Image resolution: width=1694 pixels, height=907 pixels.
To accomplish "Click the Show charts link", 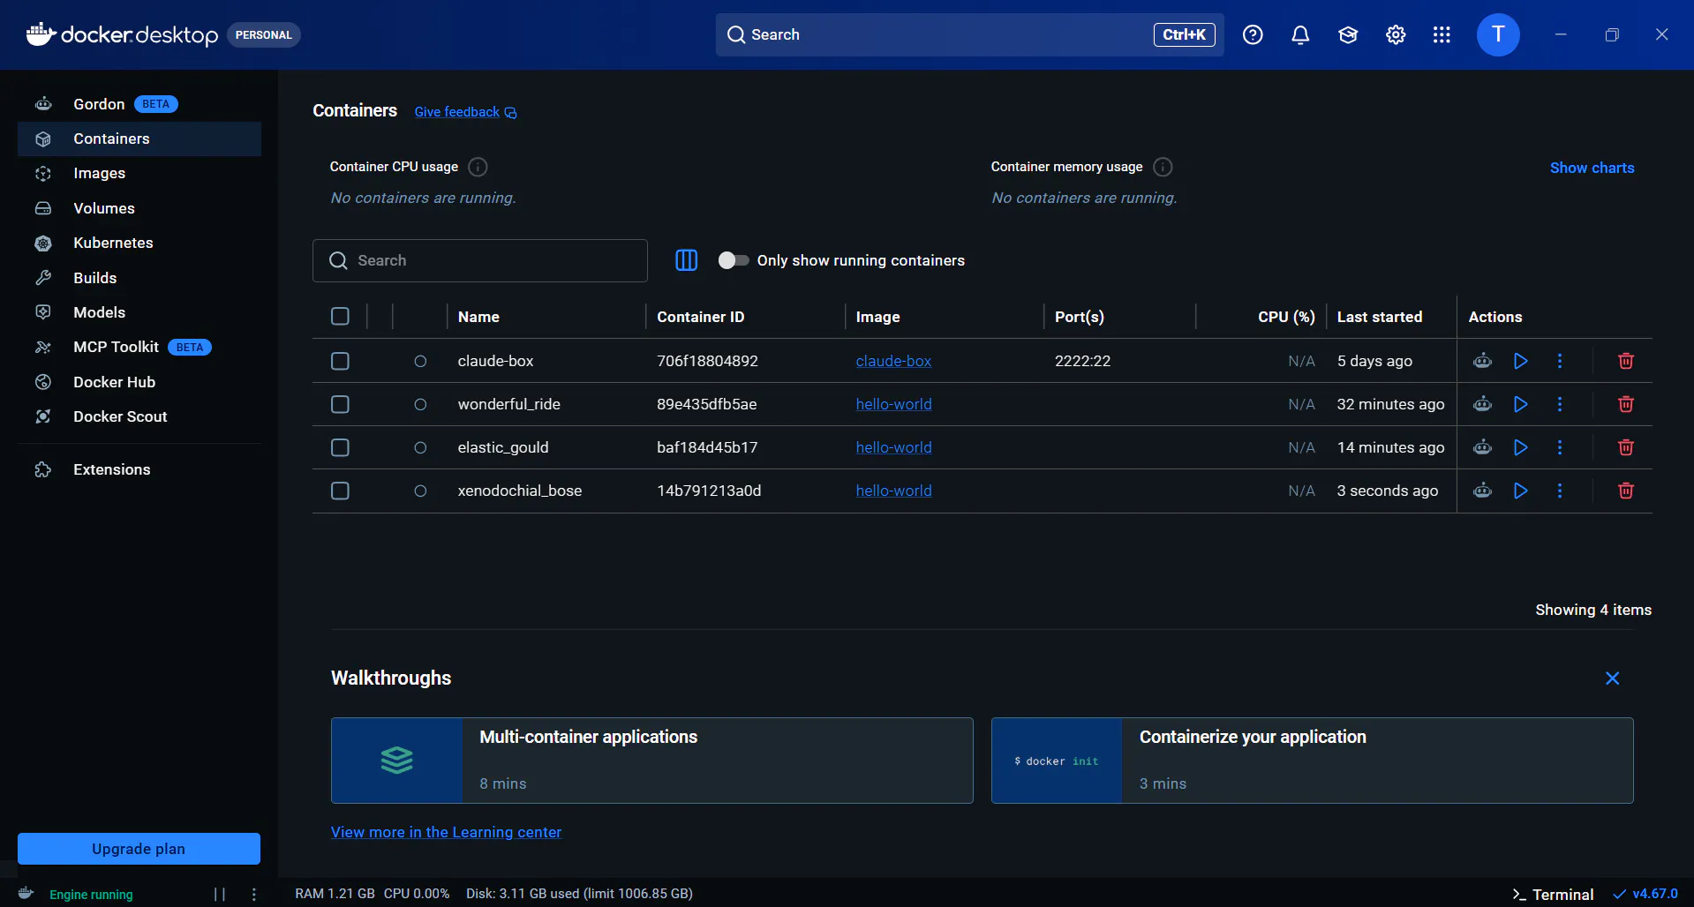I will point(1592,168).
